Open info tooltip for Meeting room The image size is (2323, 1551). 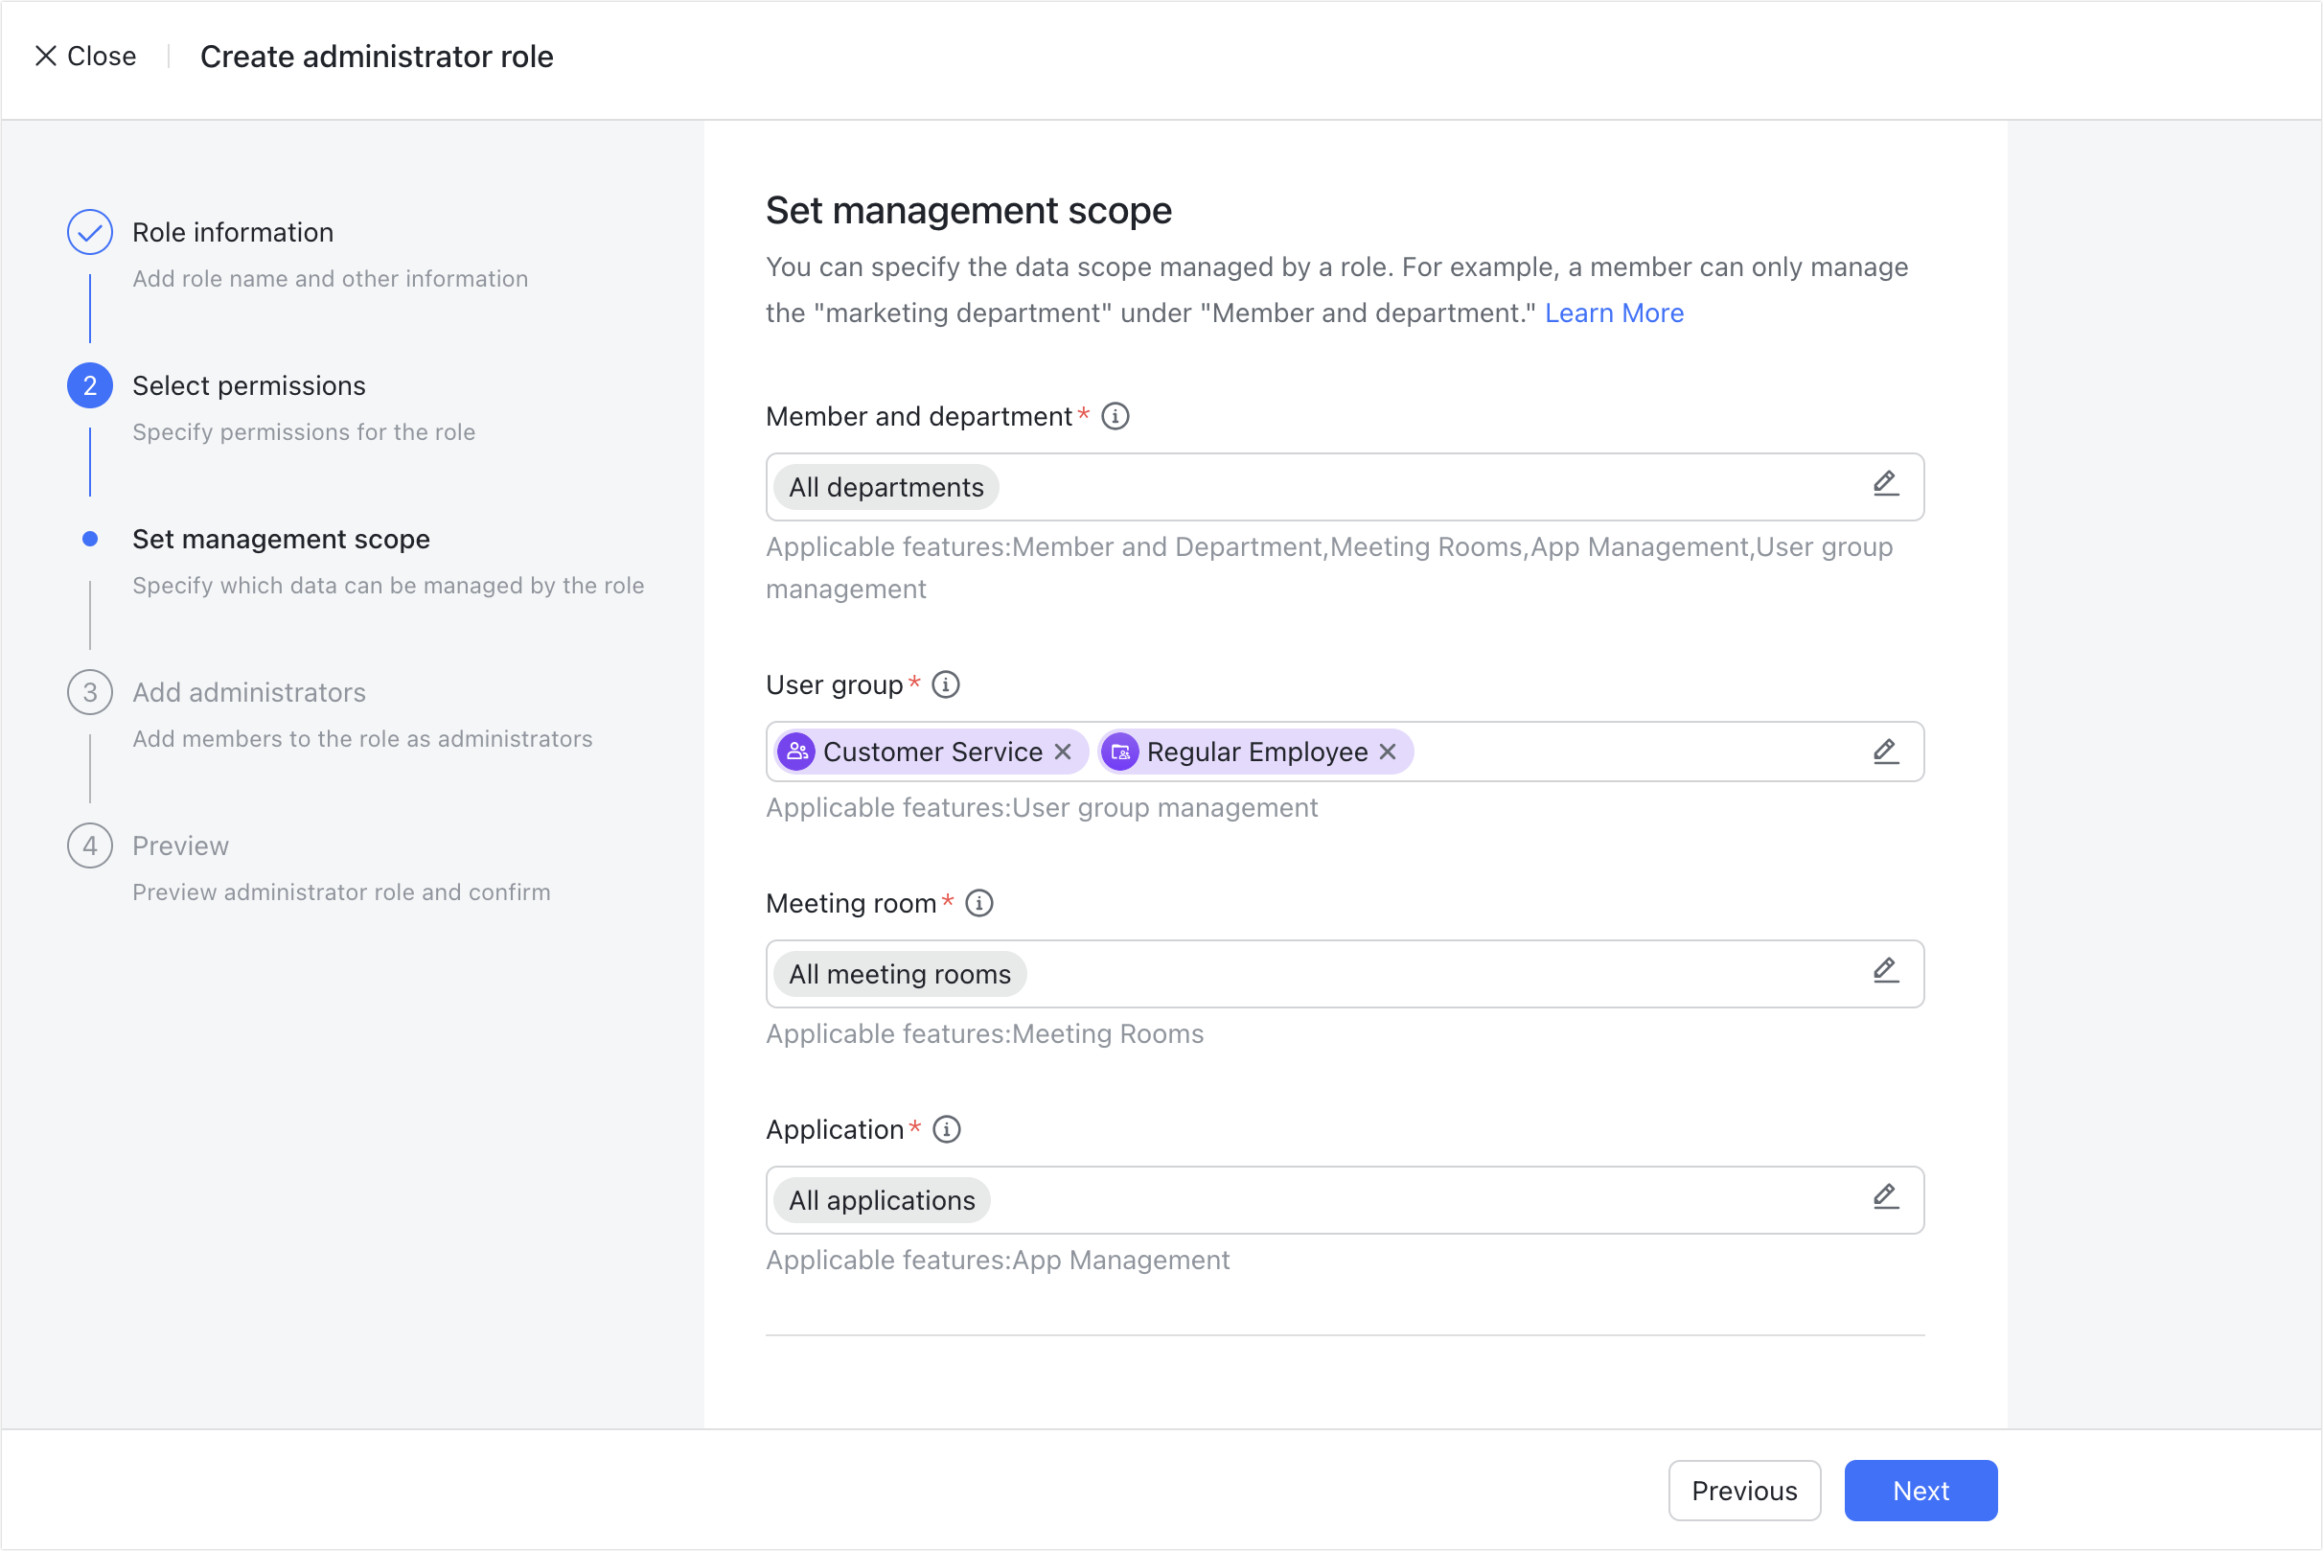coord(979,903)
